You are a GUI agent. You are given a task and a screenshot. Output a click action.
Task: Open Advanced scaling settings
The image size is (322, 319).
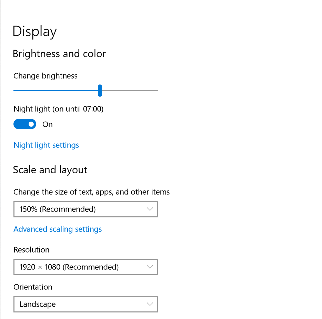tap(58, 229)
